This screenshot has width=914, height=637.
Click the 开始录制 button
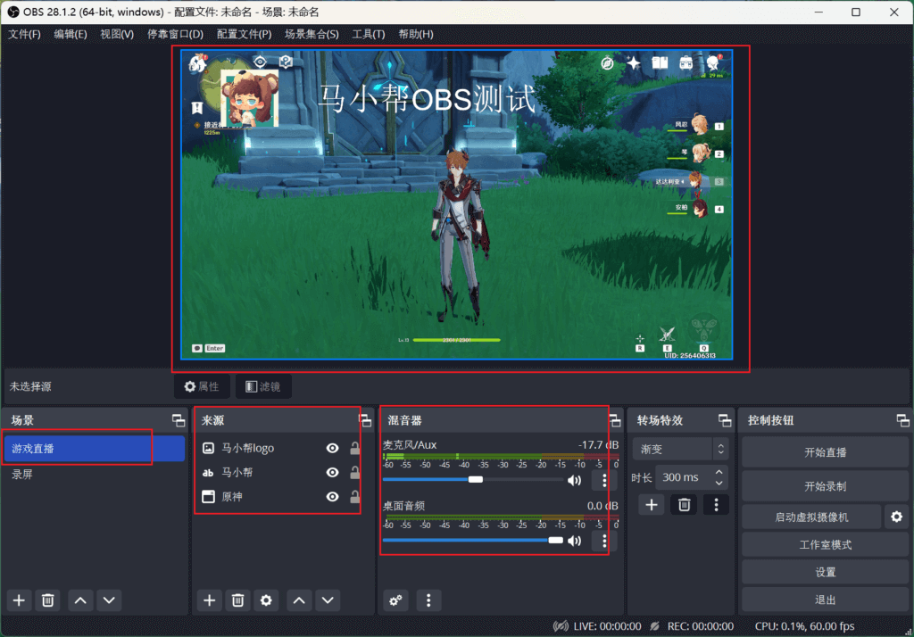coord(825,486)
